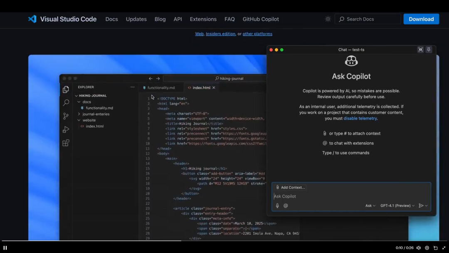Open the Docs menu item
This screenshot has width=449, height=253.
point(111,19)
